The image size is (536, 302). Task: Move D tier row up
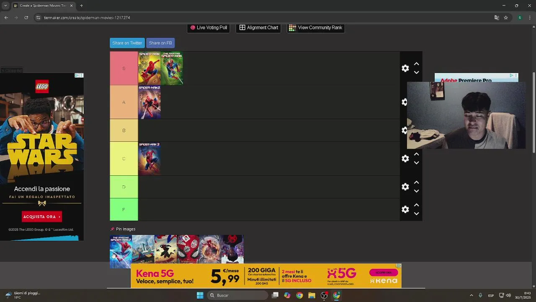[x=416, y=182]
